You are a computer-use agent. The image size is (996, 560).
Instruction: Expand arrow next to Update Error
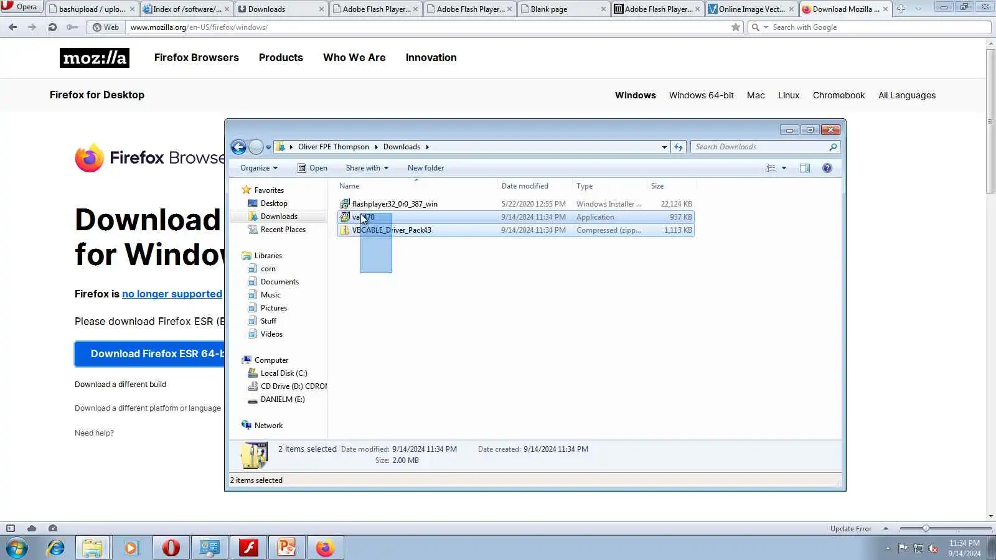pyautogui.click(x=885, y=528)
